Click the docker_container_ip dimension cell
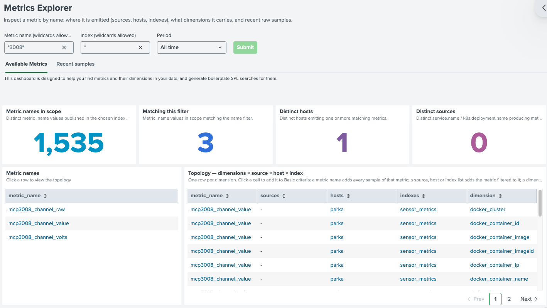Image resolution: width=547 pixels, height=308 pixels. 495,265
